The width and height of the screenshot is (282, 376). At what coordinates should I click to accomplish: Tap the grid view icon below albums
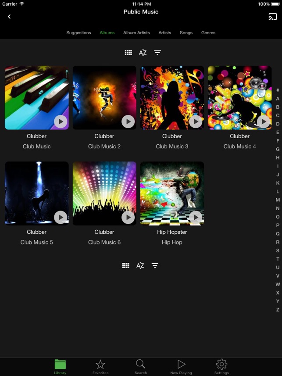[126, 265]
